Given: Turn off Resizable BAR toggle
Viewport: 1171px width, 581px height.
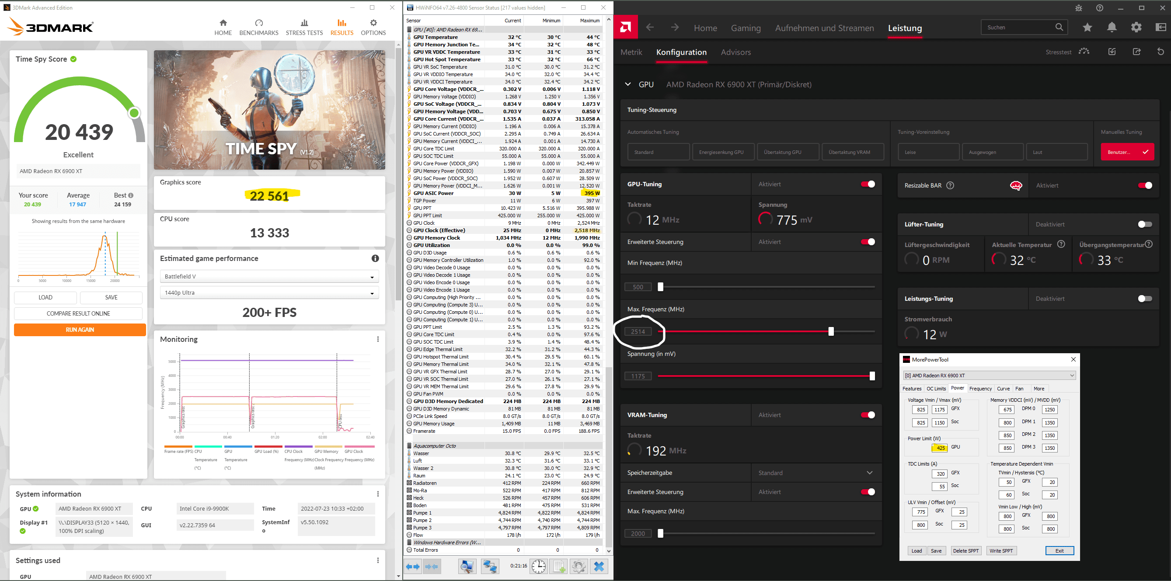Looking at the screenshot, I should (x=1145, y=185).
